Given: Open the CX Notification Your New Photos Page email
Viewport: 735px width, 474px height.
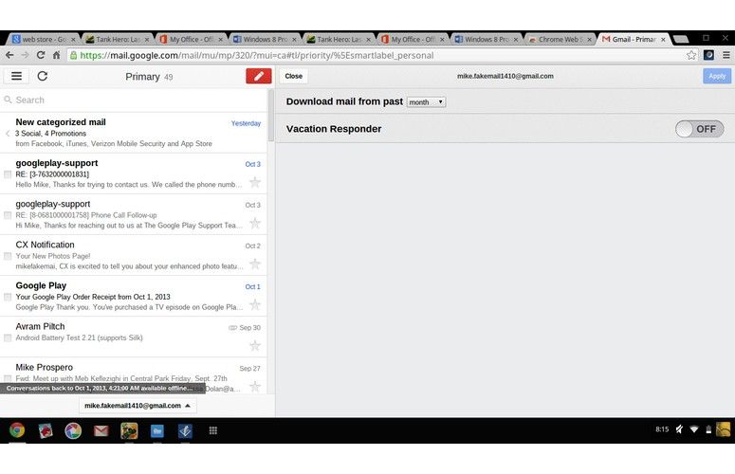Looking at the screenshot, I should click(134, 255).
